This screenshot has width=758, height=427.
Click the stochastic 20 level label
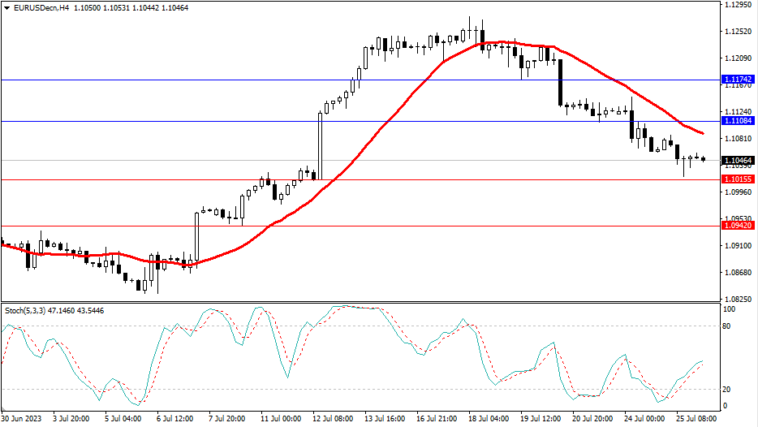point(728,389)
